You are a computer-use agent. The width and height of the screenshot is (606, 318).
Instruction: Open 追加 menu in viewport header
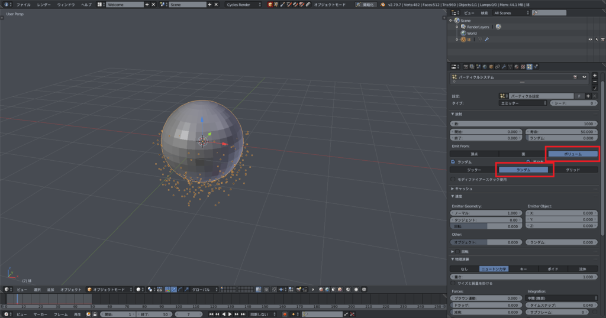[51, 290]
